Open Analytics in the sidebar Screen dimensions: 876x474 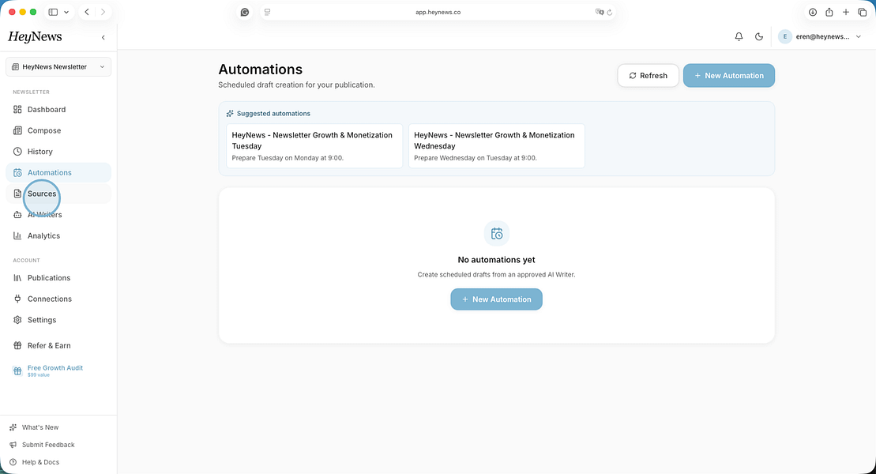click(x=58, y=236)
